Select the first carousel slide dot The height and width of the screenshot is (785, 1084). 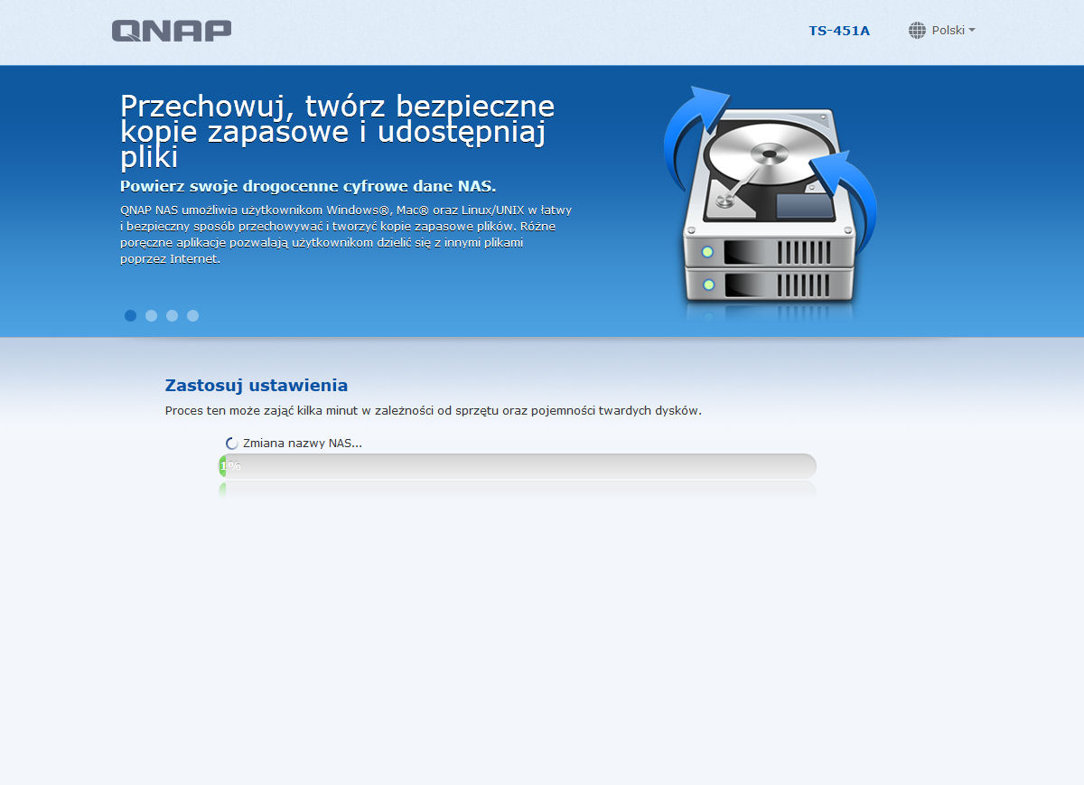(130, 315)
